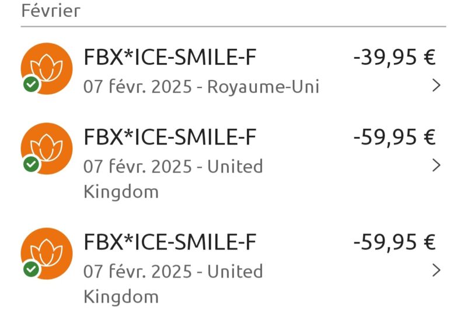Image resolution: width=467 pixels, height=317 pixels.
Task: Click the -59,95 € amount of the middle transaction
Action: (x=395, y=137)
